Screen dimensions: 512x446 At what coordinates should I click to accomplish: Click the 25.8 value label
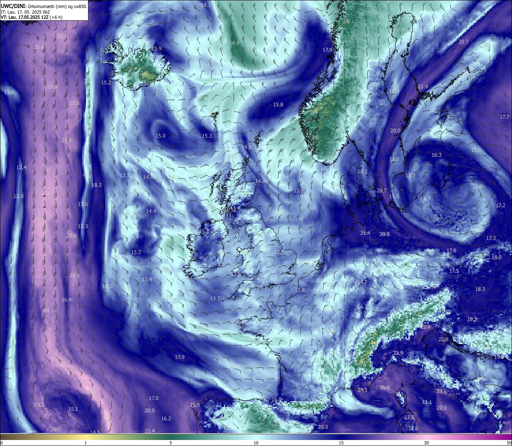[72, 236]
